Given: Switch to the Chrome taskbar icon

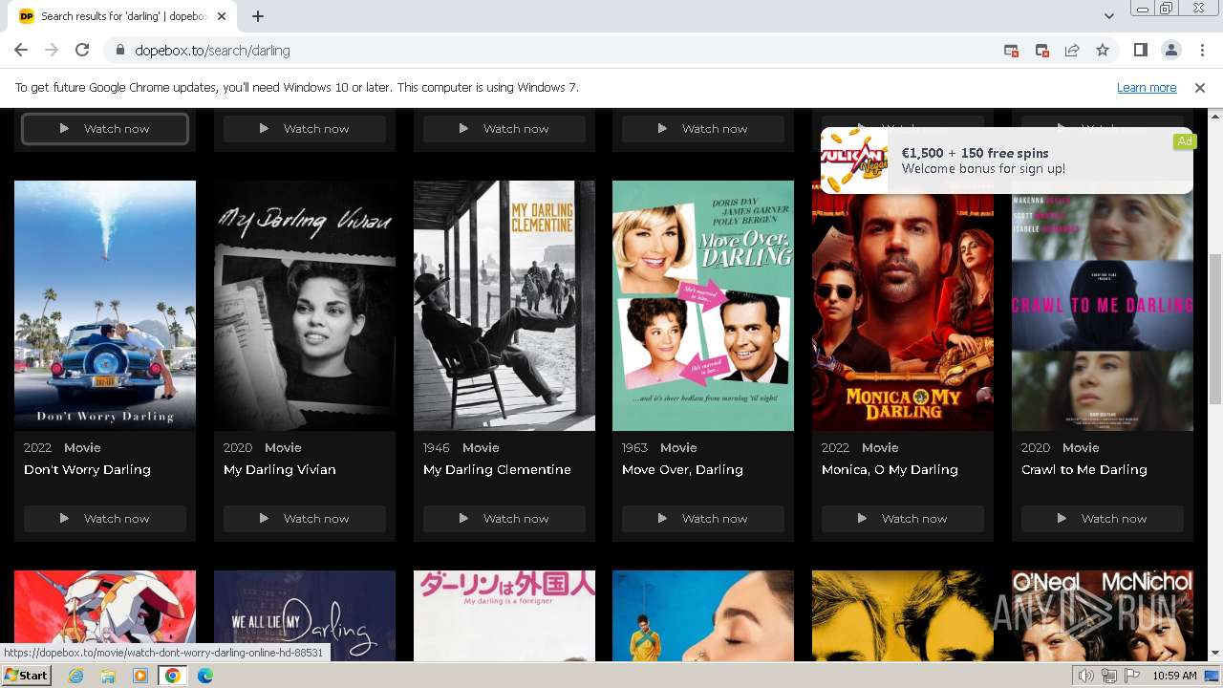Looking at the screenshot, I should coord(173,676).
